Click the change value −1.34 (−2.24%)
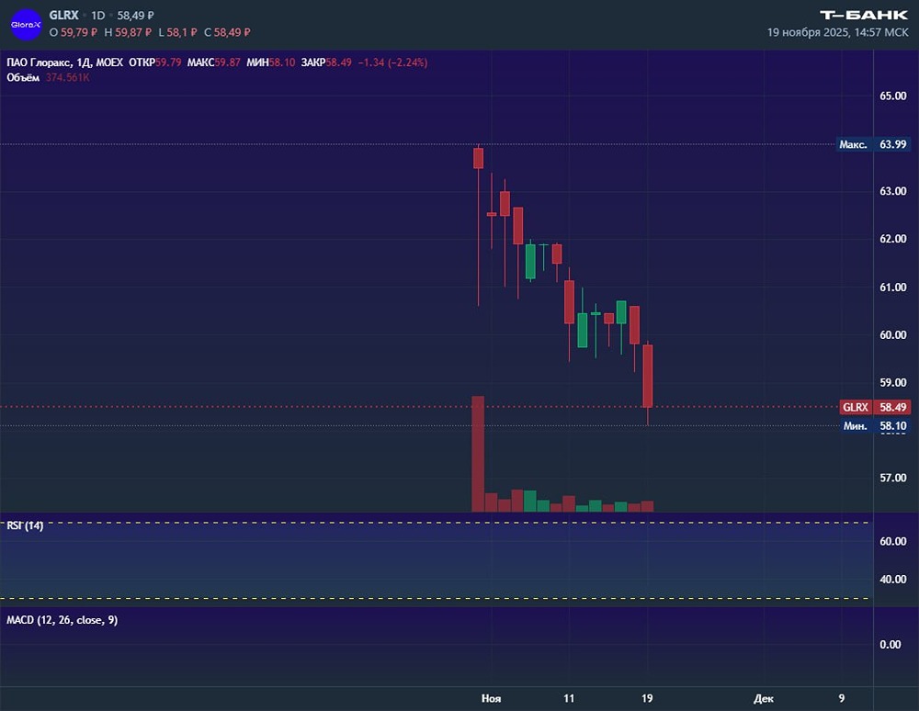 (x=392, y=62)
